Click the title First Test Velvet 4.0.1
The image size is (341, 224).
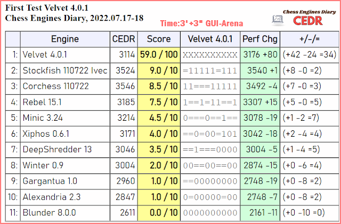(x=47, y=8)
